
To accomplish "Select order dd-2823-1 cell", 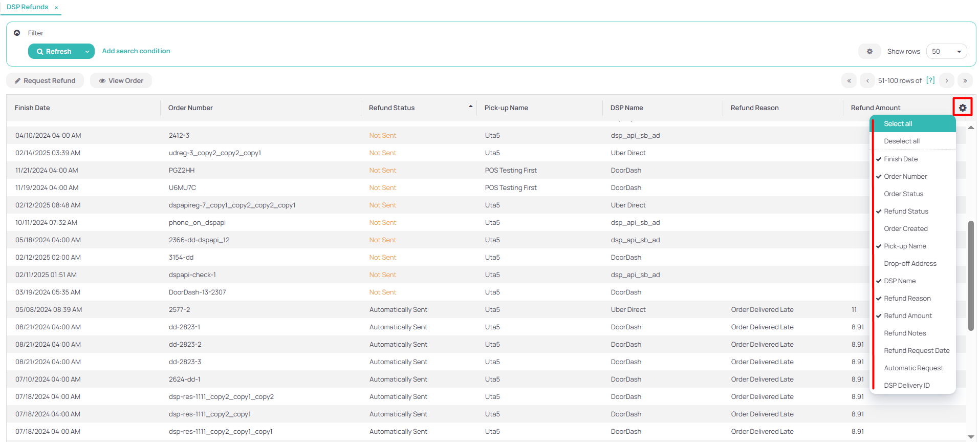I will [x=184, y=327].
